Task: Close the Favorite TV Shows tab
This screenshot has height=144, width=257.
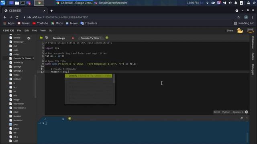Action: (100, 38)
